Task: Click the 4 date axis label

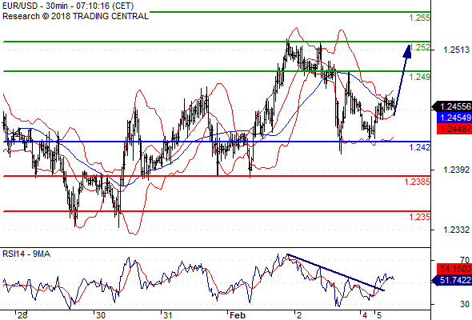Action: (x=365, y=315)
